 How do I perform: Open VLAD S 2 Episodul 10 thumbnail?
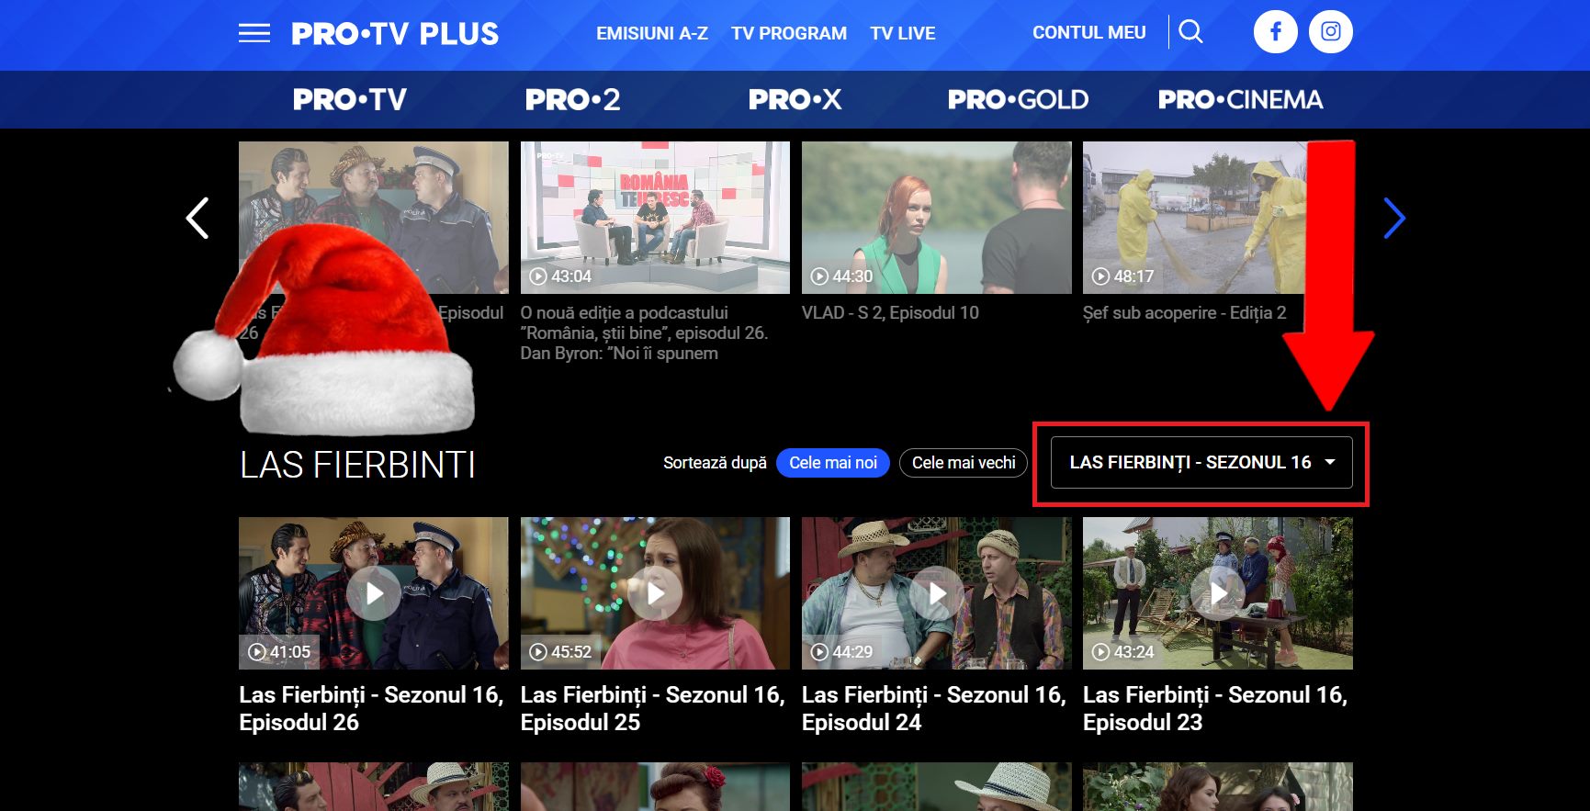937,218
